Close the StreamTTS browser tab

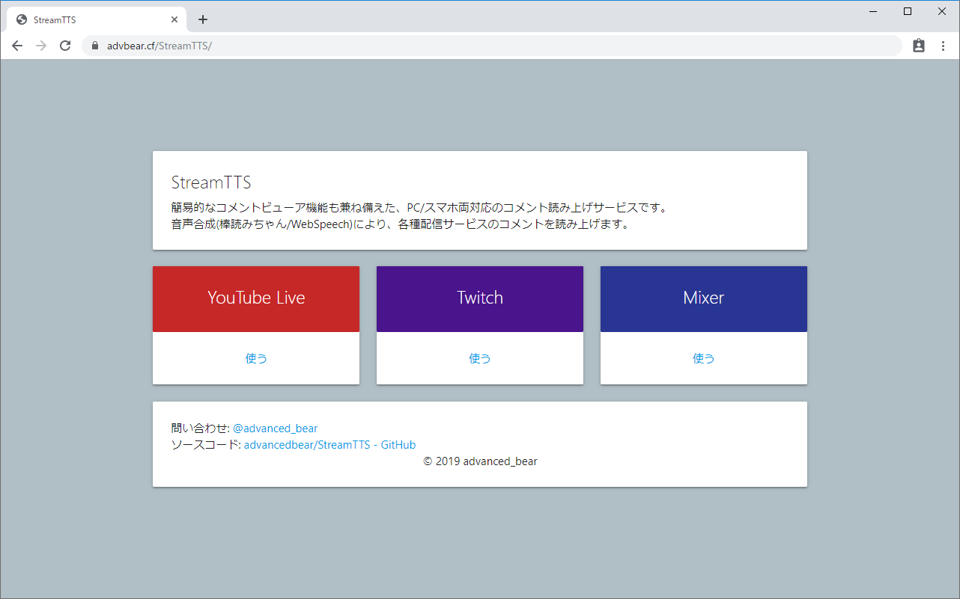174,19
